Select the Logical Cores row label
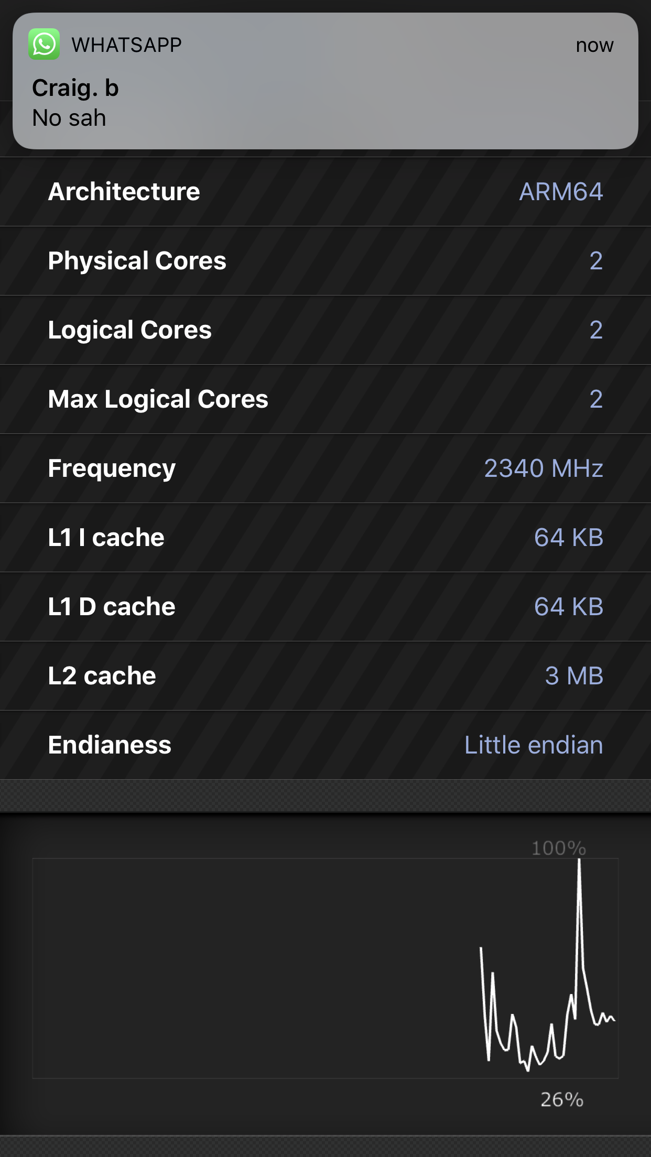This screenshot has width=651, height=1157. pyautogui.click(x=130, y=330)
